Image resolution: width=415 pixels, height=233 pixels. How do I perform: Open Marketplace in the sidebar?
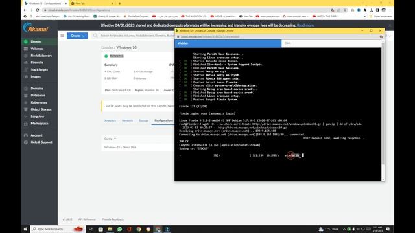39,124
